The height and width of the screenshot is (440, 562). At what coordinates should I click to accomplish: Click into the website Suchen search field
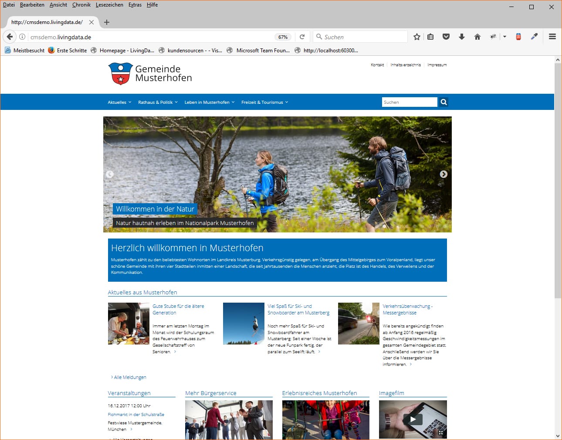click(x=410, y=102)
